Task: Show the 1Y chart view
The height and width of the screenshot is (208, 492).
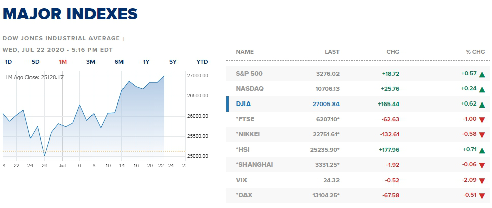Action: pyautogui.click(x=146, y=62)
